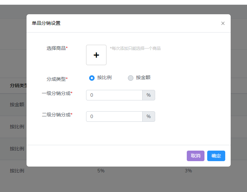The image size is (247, 192).
Task: Click the 3% cell in background table
Action: (x=188, y=171)
